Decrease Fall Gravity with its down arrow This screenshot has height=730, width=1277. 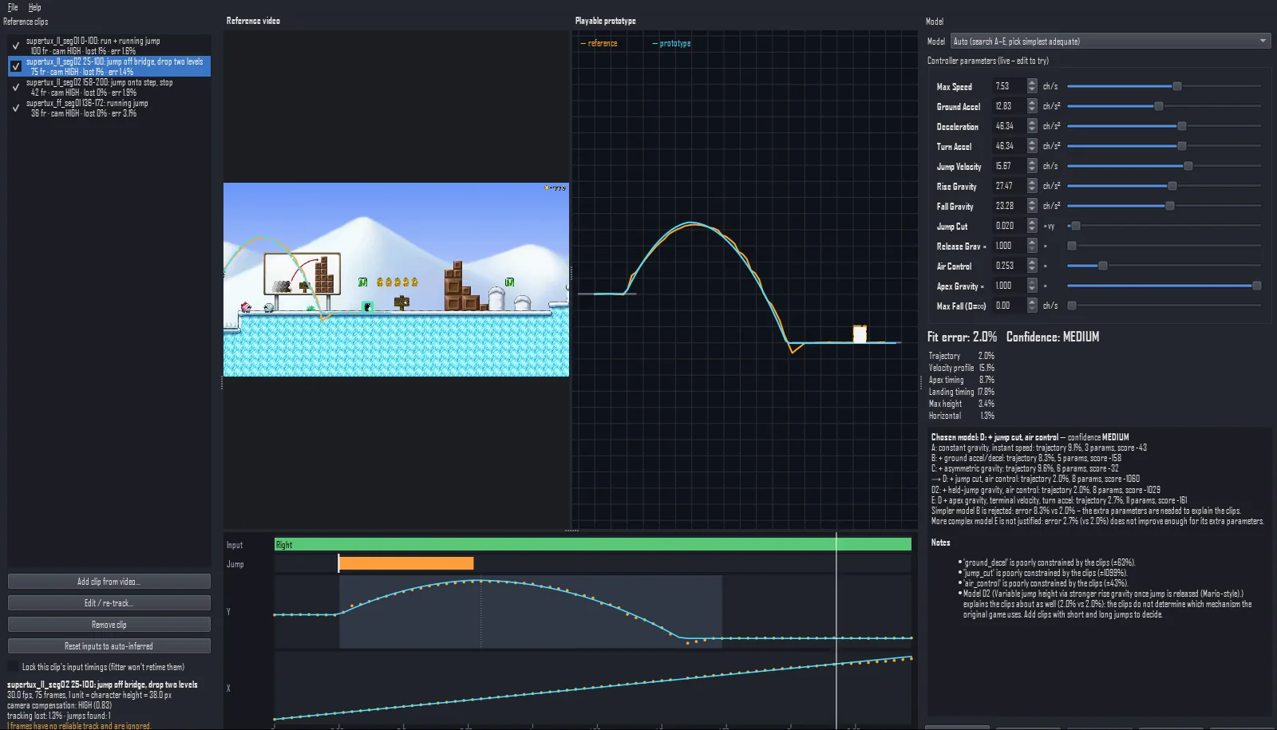pos(1032,210)
